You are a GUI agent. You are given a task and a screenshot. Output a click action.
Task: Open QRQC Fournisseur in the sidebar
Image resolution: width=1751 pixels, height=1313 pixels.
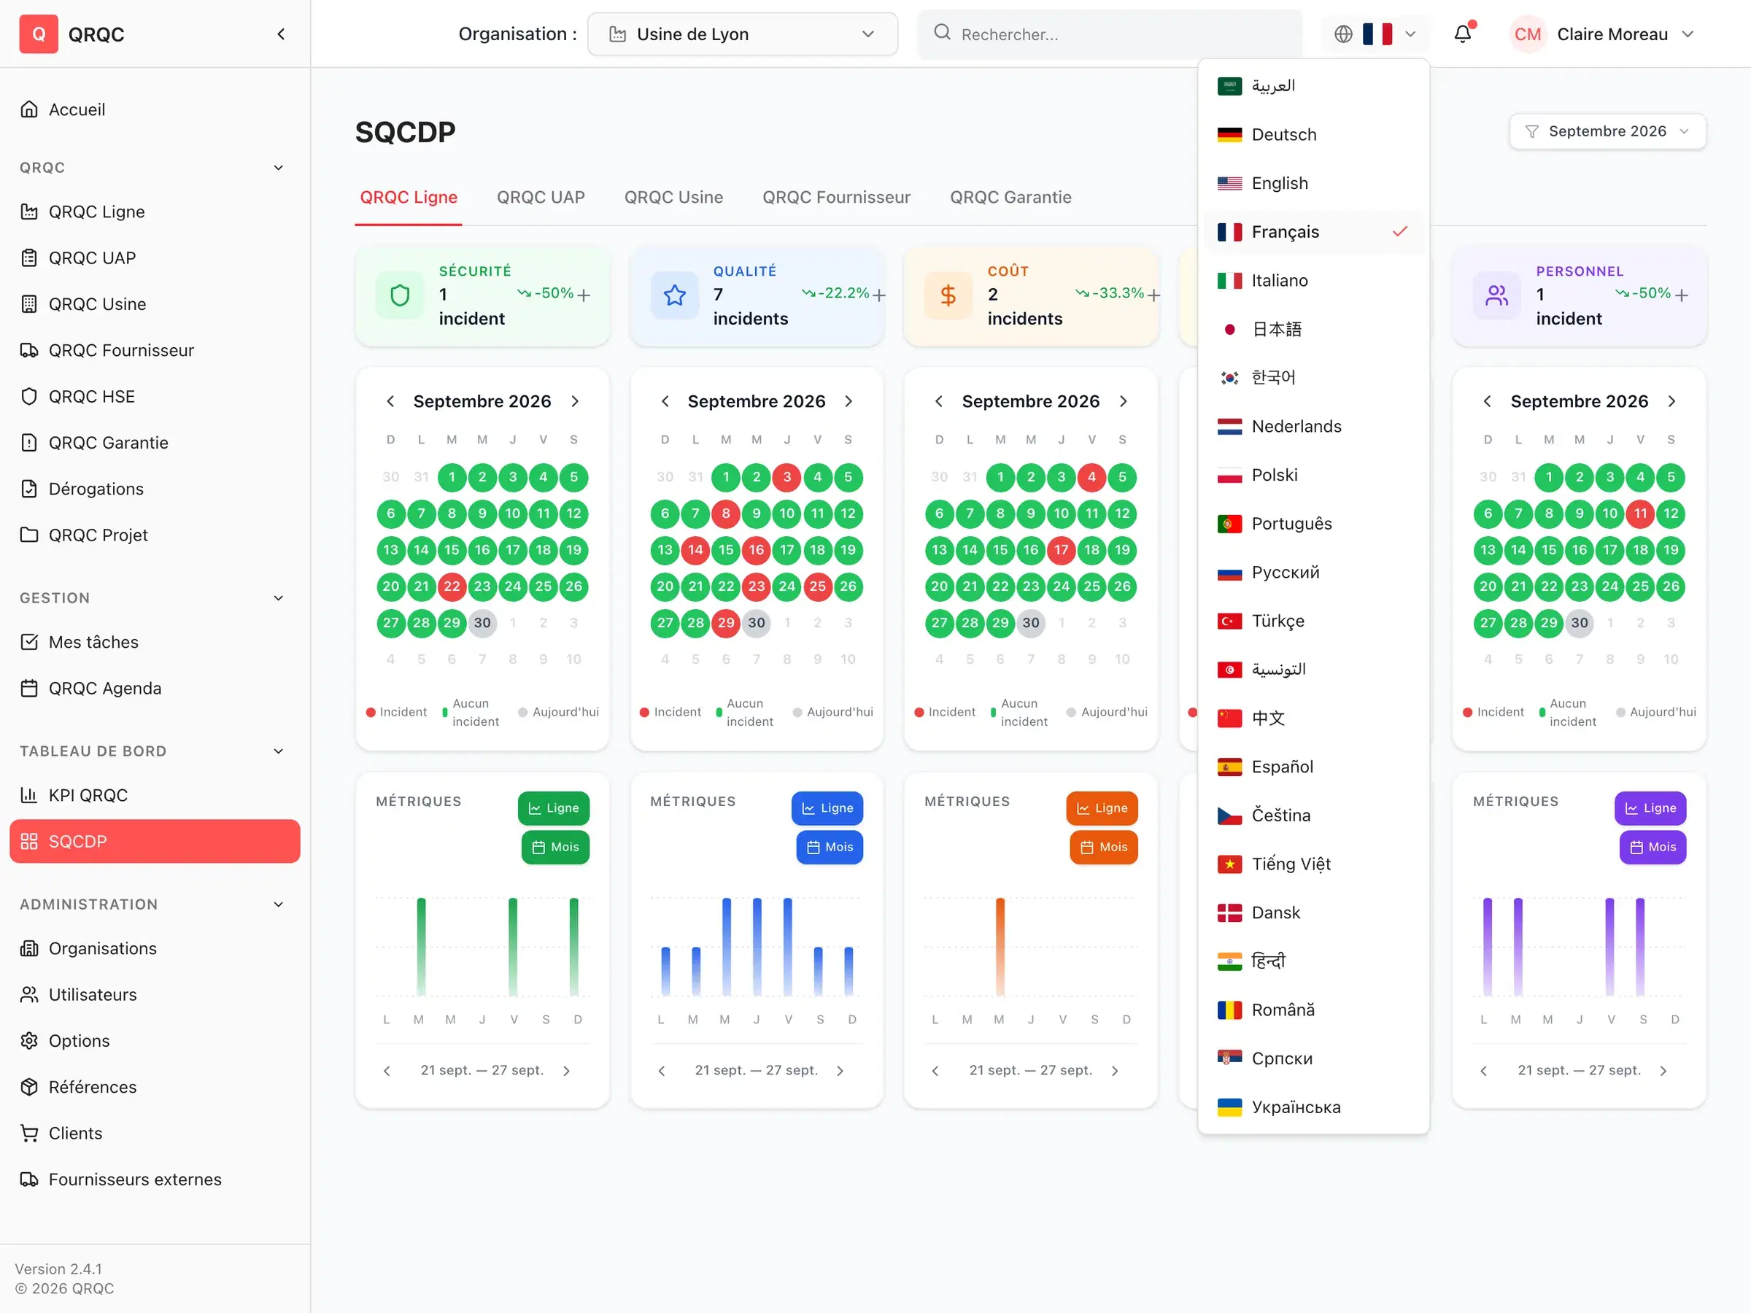155,350
